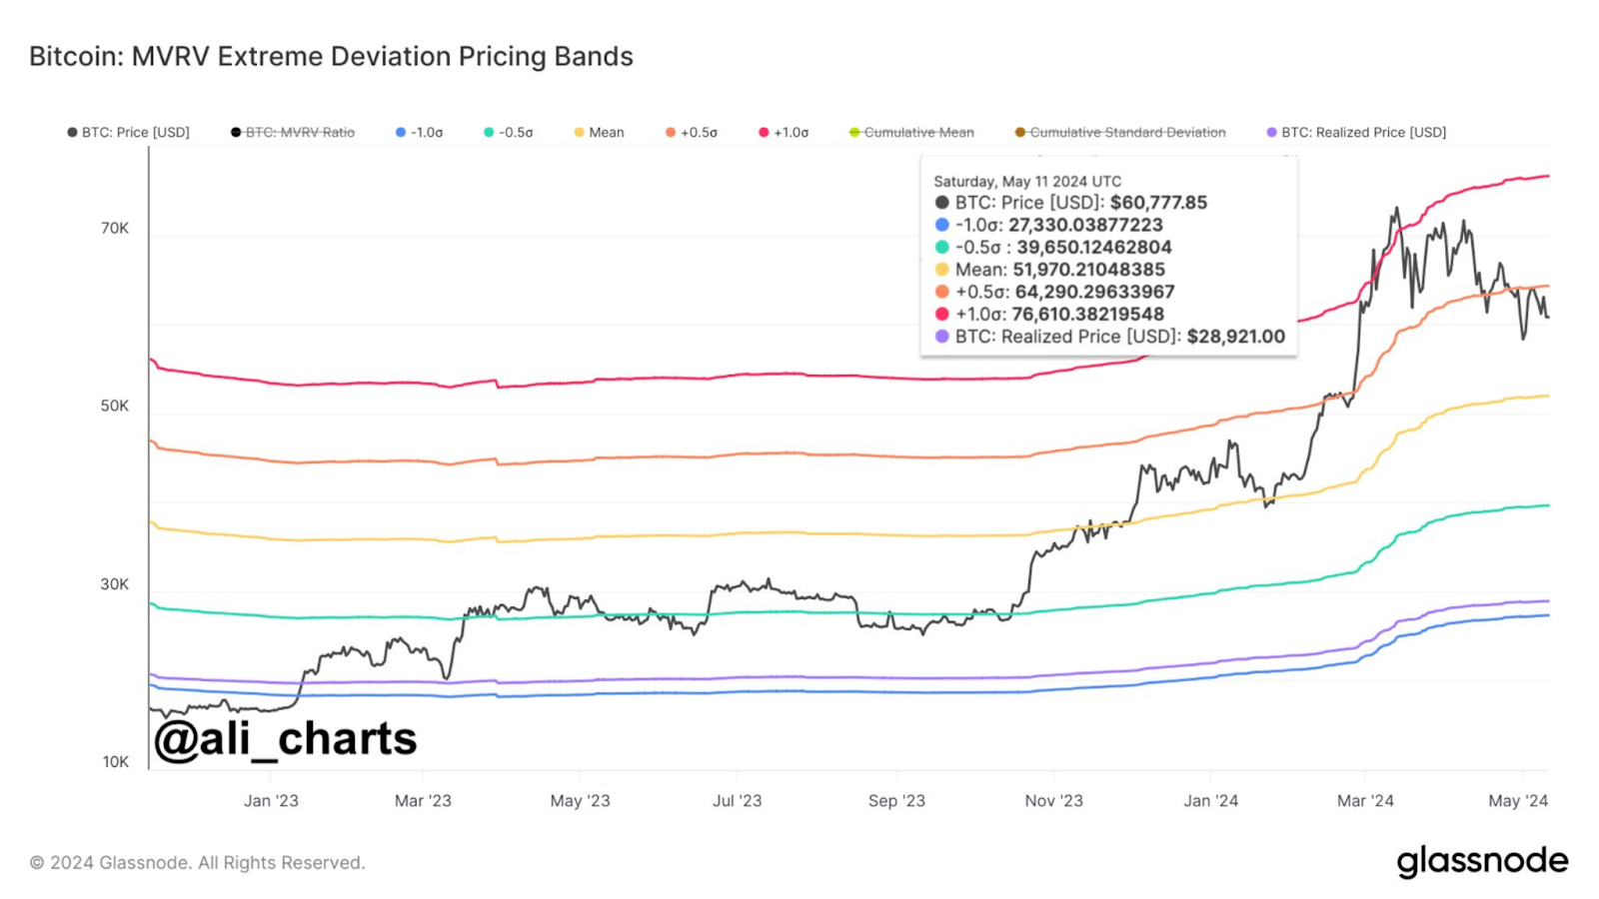The image size is (1599, 899).
Task: Click the @ali_charts watermark
Action: tap(285, 739)
